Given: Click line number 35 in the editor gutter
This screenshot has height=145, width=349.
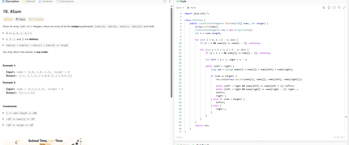Looking at the screenshot, I should click(181, 126).
